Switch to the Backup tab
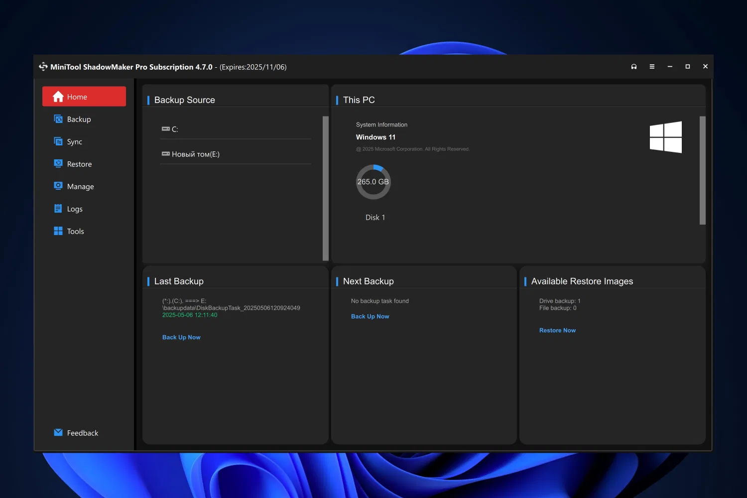This screenshot has height=498, width=747. (x=79, y=119)
